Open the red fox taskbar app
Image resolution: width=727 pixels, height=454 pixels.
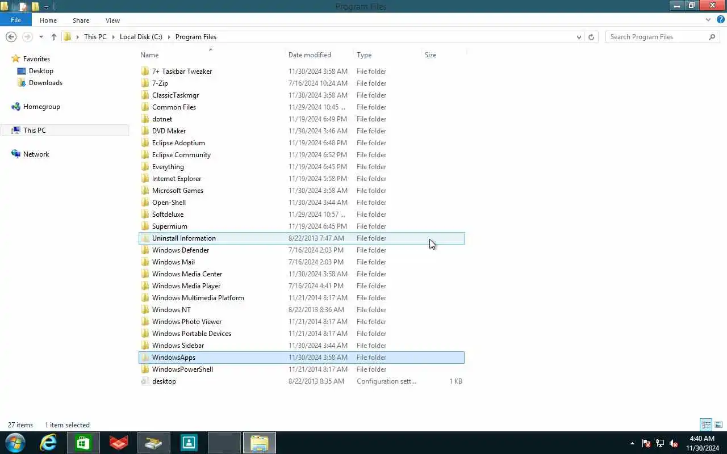coord(119,443)
